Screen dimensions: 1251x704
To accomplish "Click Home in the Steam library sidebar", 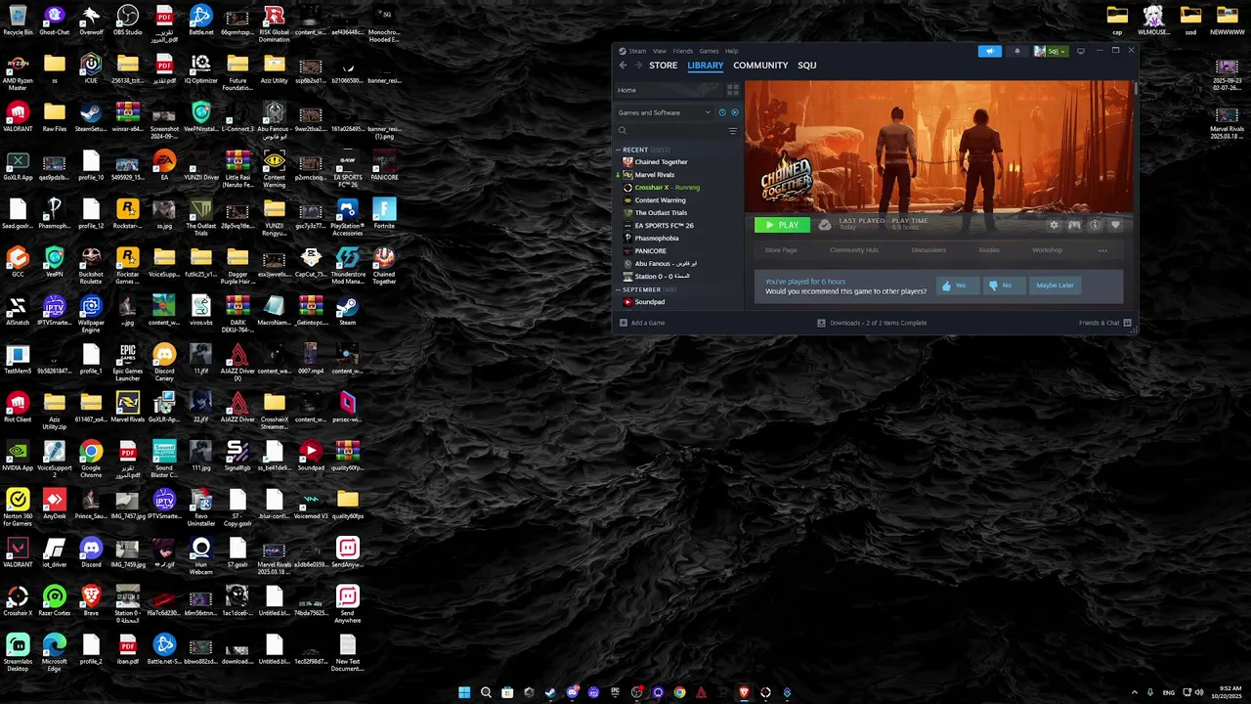I will tap(669, 90).
